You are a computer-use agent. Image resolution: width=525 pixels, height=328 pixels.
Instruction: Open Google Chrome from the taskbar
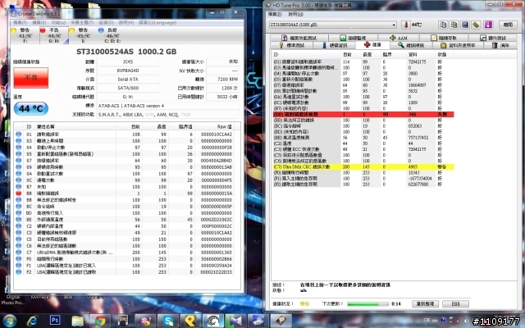click(x=100, y=321)
